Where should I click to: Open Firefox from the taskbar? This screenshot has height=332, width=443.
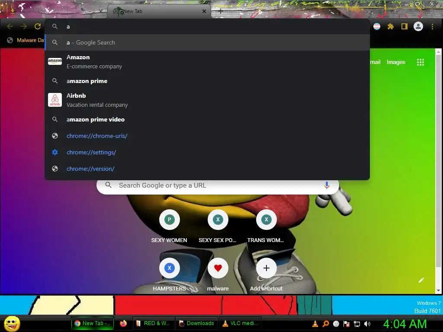coord(123,323)
